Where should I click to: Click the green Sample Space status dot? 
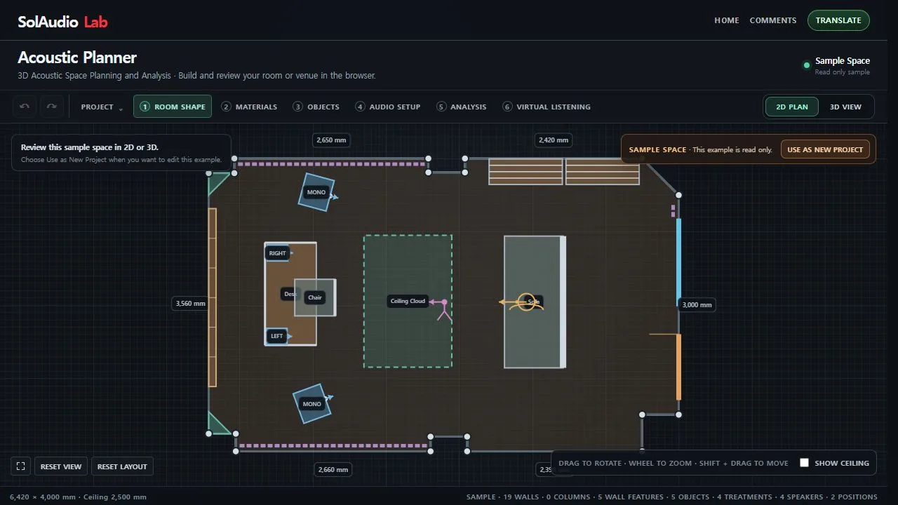pyautogui.click(x=806, y=65)
